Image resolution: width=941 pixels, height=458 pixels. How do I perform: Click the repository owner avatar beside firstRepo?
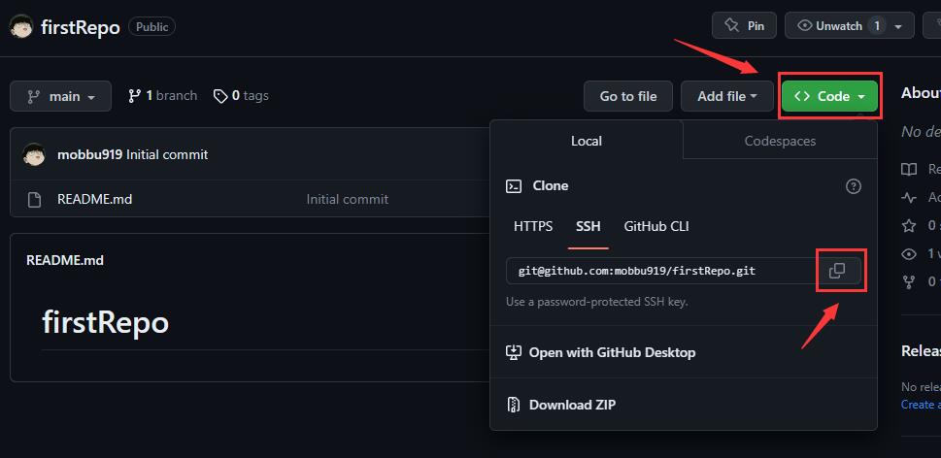(x=21, y=27)
